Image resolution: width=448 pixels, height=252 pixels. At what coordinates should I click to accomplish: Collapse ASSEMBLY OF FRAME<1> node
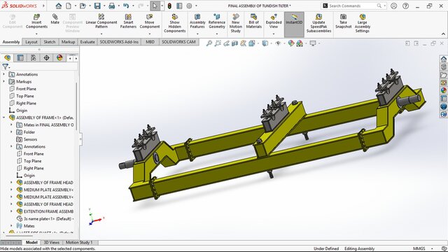click(x=4, y=118)
